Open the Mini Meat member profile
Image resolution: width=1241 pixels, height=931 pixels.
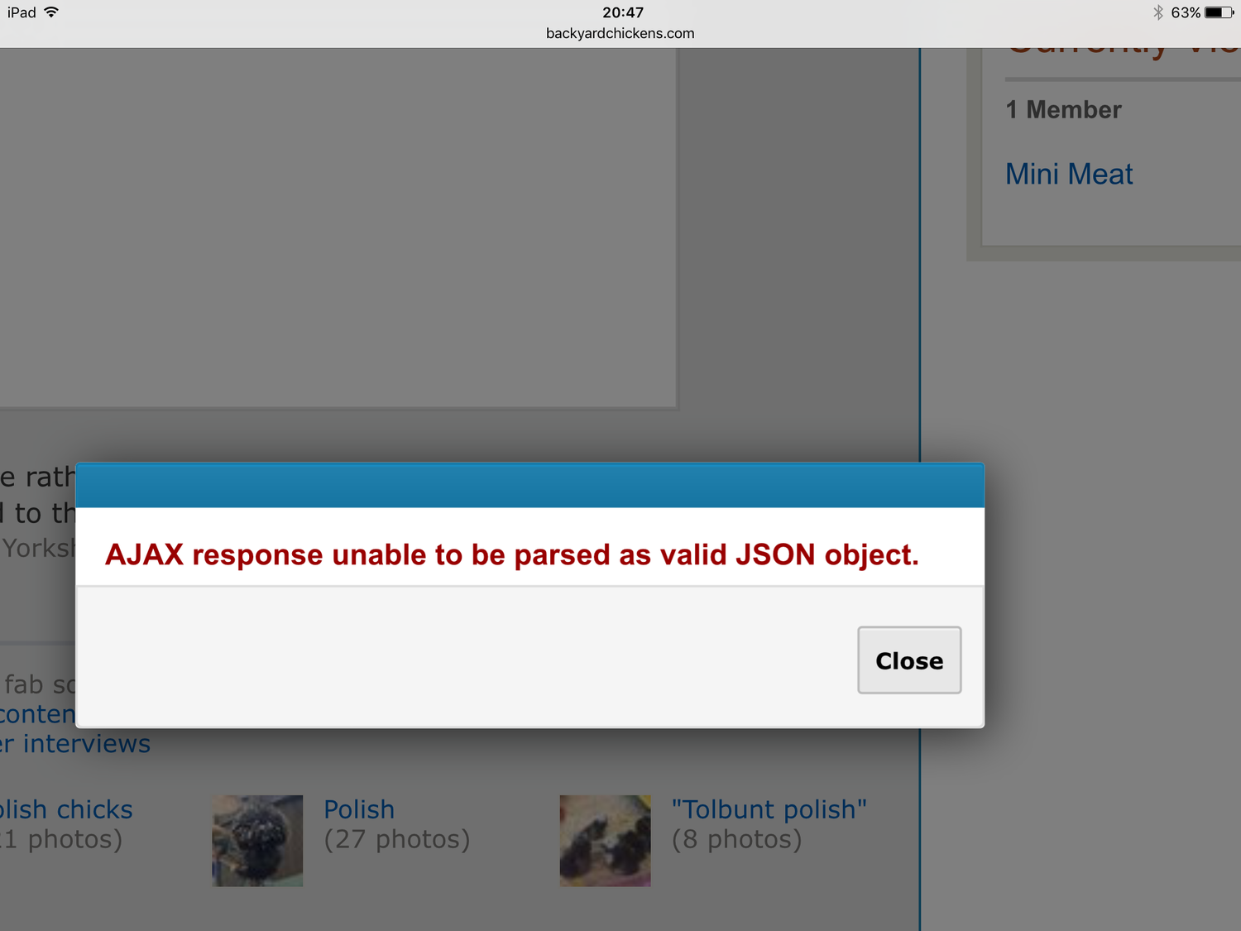1069,174
